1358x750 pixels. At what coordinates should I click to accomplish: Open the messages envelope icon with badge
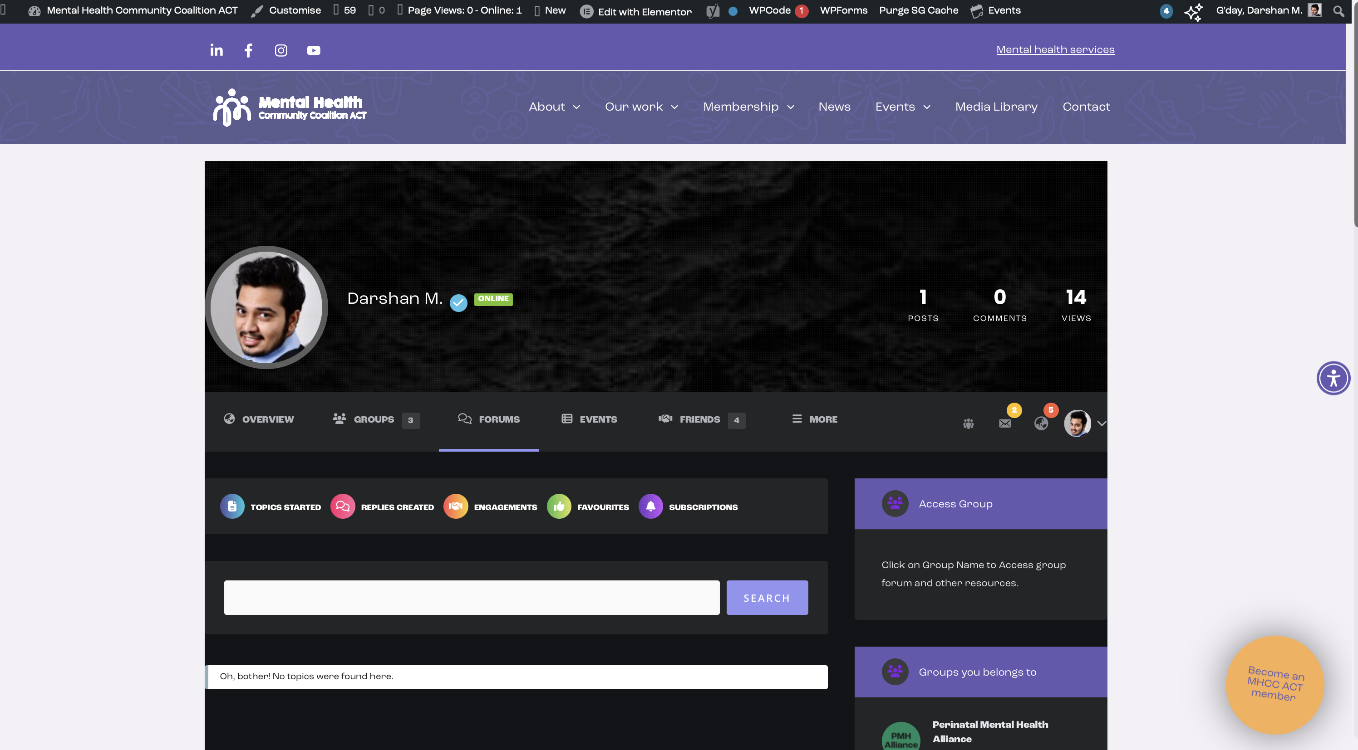coord(1005,423)
